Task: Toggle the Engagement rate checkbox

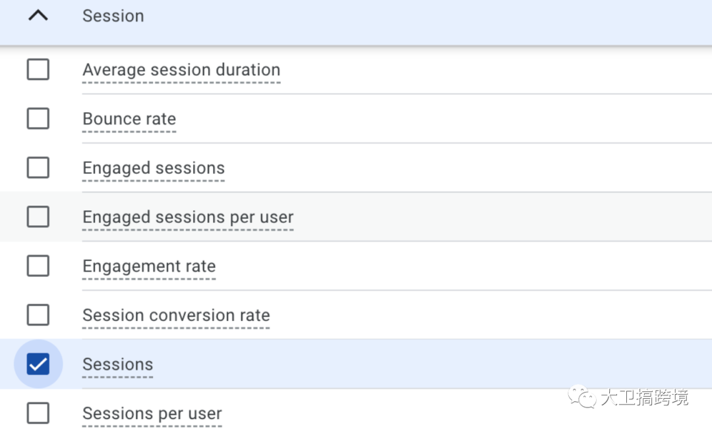Action: (x=38, y=266)
